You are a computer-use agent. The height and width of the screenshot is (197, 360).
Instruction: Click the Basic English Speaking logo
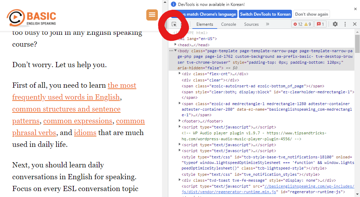31,18
